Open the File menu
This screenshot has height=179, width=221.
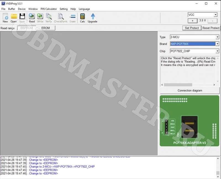[3, 9]
